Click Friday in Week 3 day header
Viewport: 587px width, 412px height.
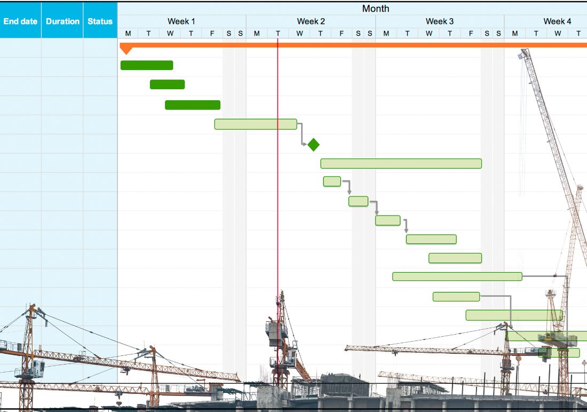point(471,33)
